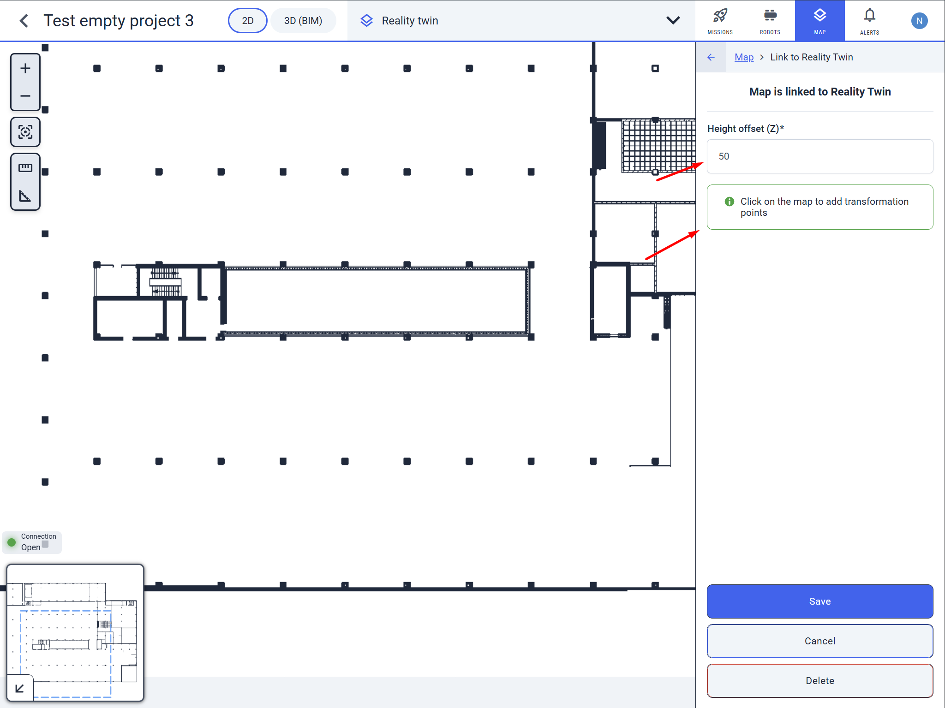This screenshot has width=945, height=708.
Task: Go back using panel breadcrumb arrow
Action: pos(711,57)
